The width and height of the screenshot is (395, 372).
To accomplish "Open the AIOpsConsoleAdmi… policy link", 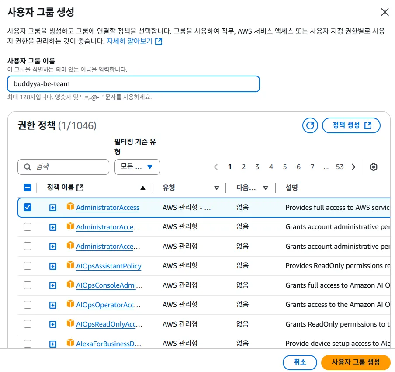I will click(x=109, y=285).
